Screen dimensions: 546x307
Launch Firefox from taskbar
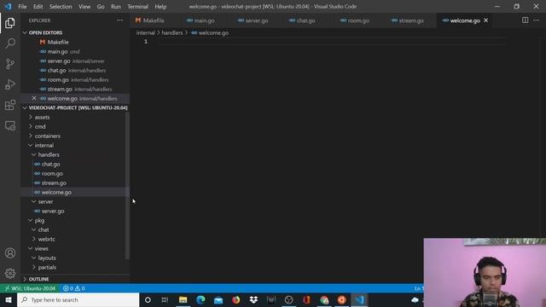coord(235,299)
